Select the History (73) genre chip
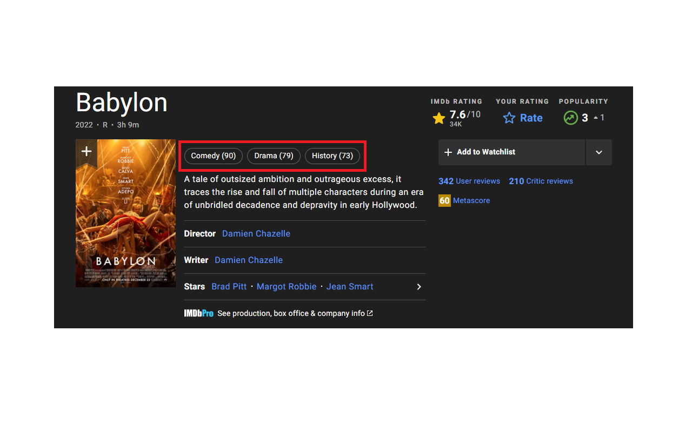 click(332, 156)
